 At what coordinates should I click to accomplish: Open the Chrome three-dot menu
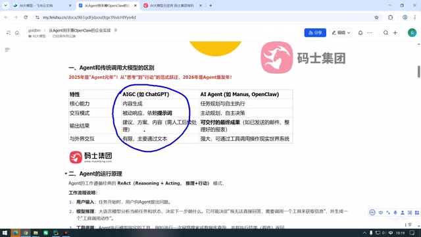point(415,17)
